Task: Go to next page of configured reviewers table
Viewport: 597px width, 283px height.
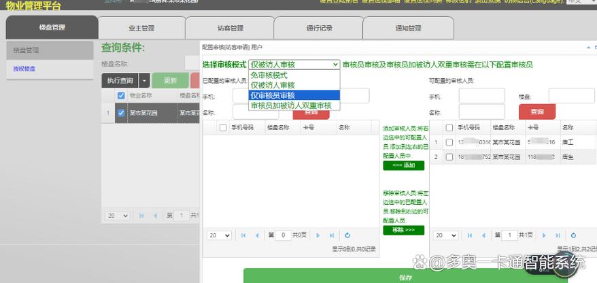Action: click(x=318, y=235)
